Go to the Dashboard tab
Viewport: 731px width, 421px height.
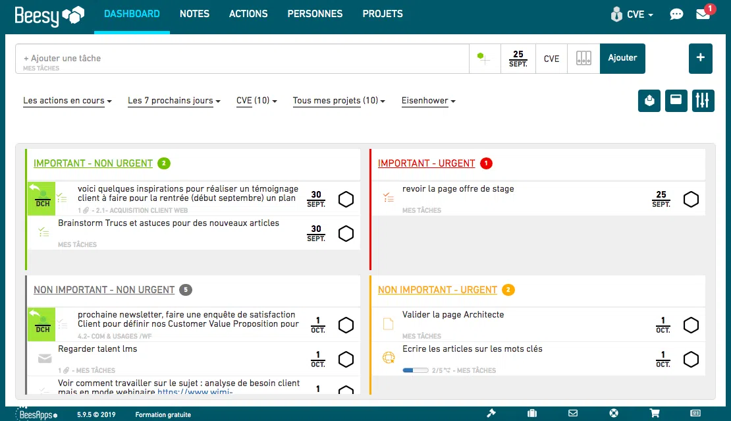coord(132,14)
